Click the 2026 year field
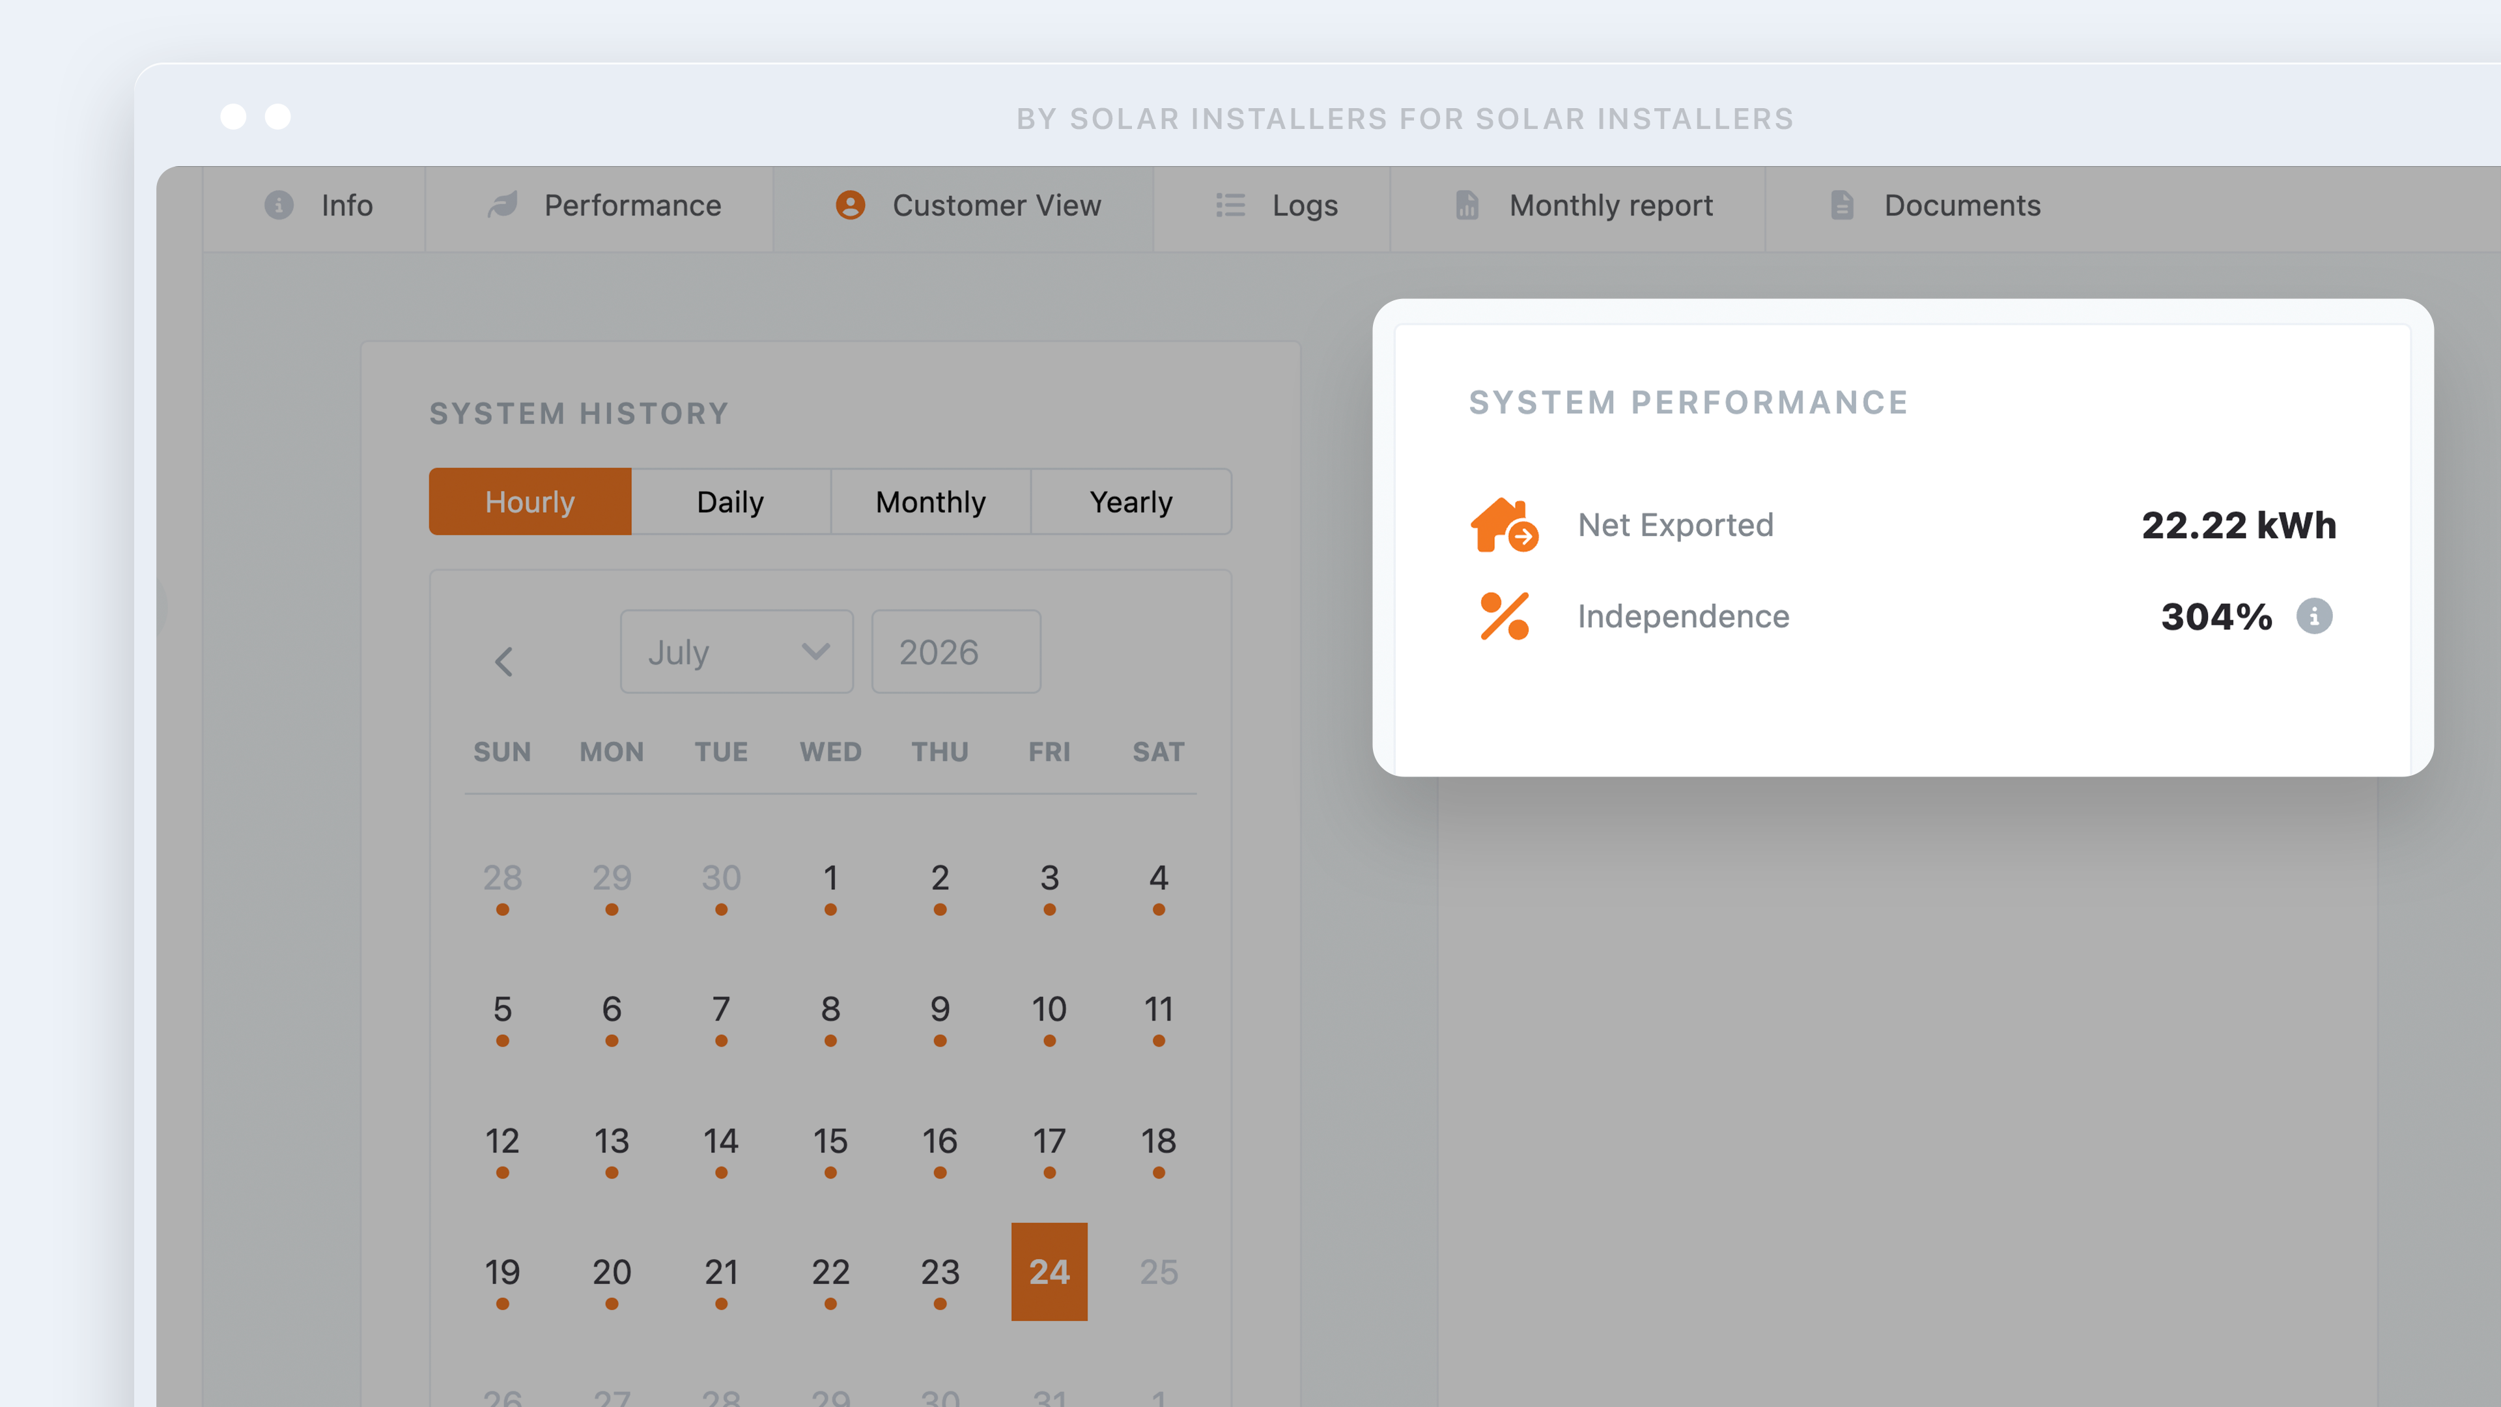The height and width of the screenshot is (1407, 2501). tap(956, 651)
